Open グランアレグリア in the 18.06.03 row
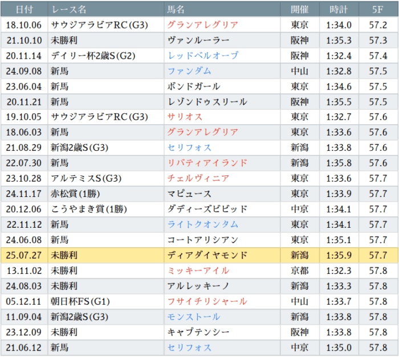 [x=202, y=132]
